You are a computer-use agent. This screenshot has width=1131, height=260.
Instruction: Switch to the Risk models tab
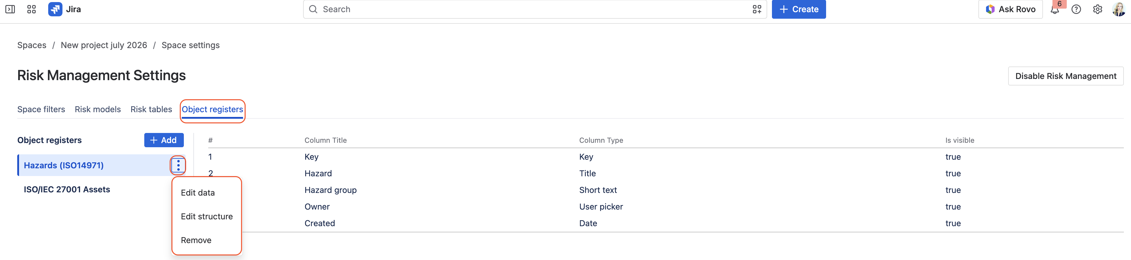98,109
